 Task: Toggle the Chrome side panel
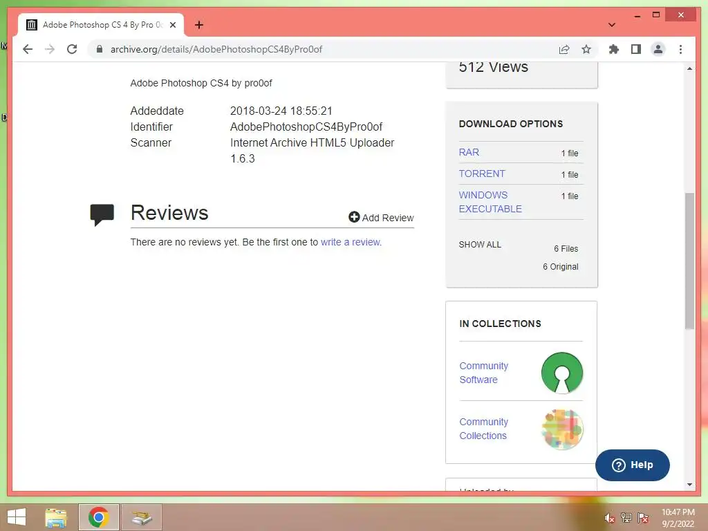pos(636,49)
